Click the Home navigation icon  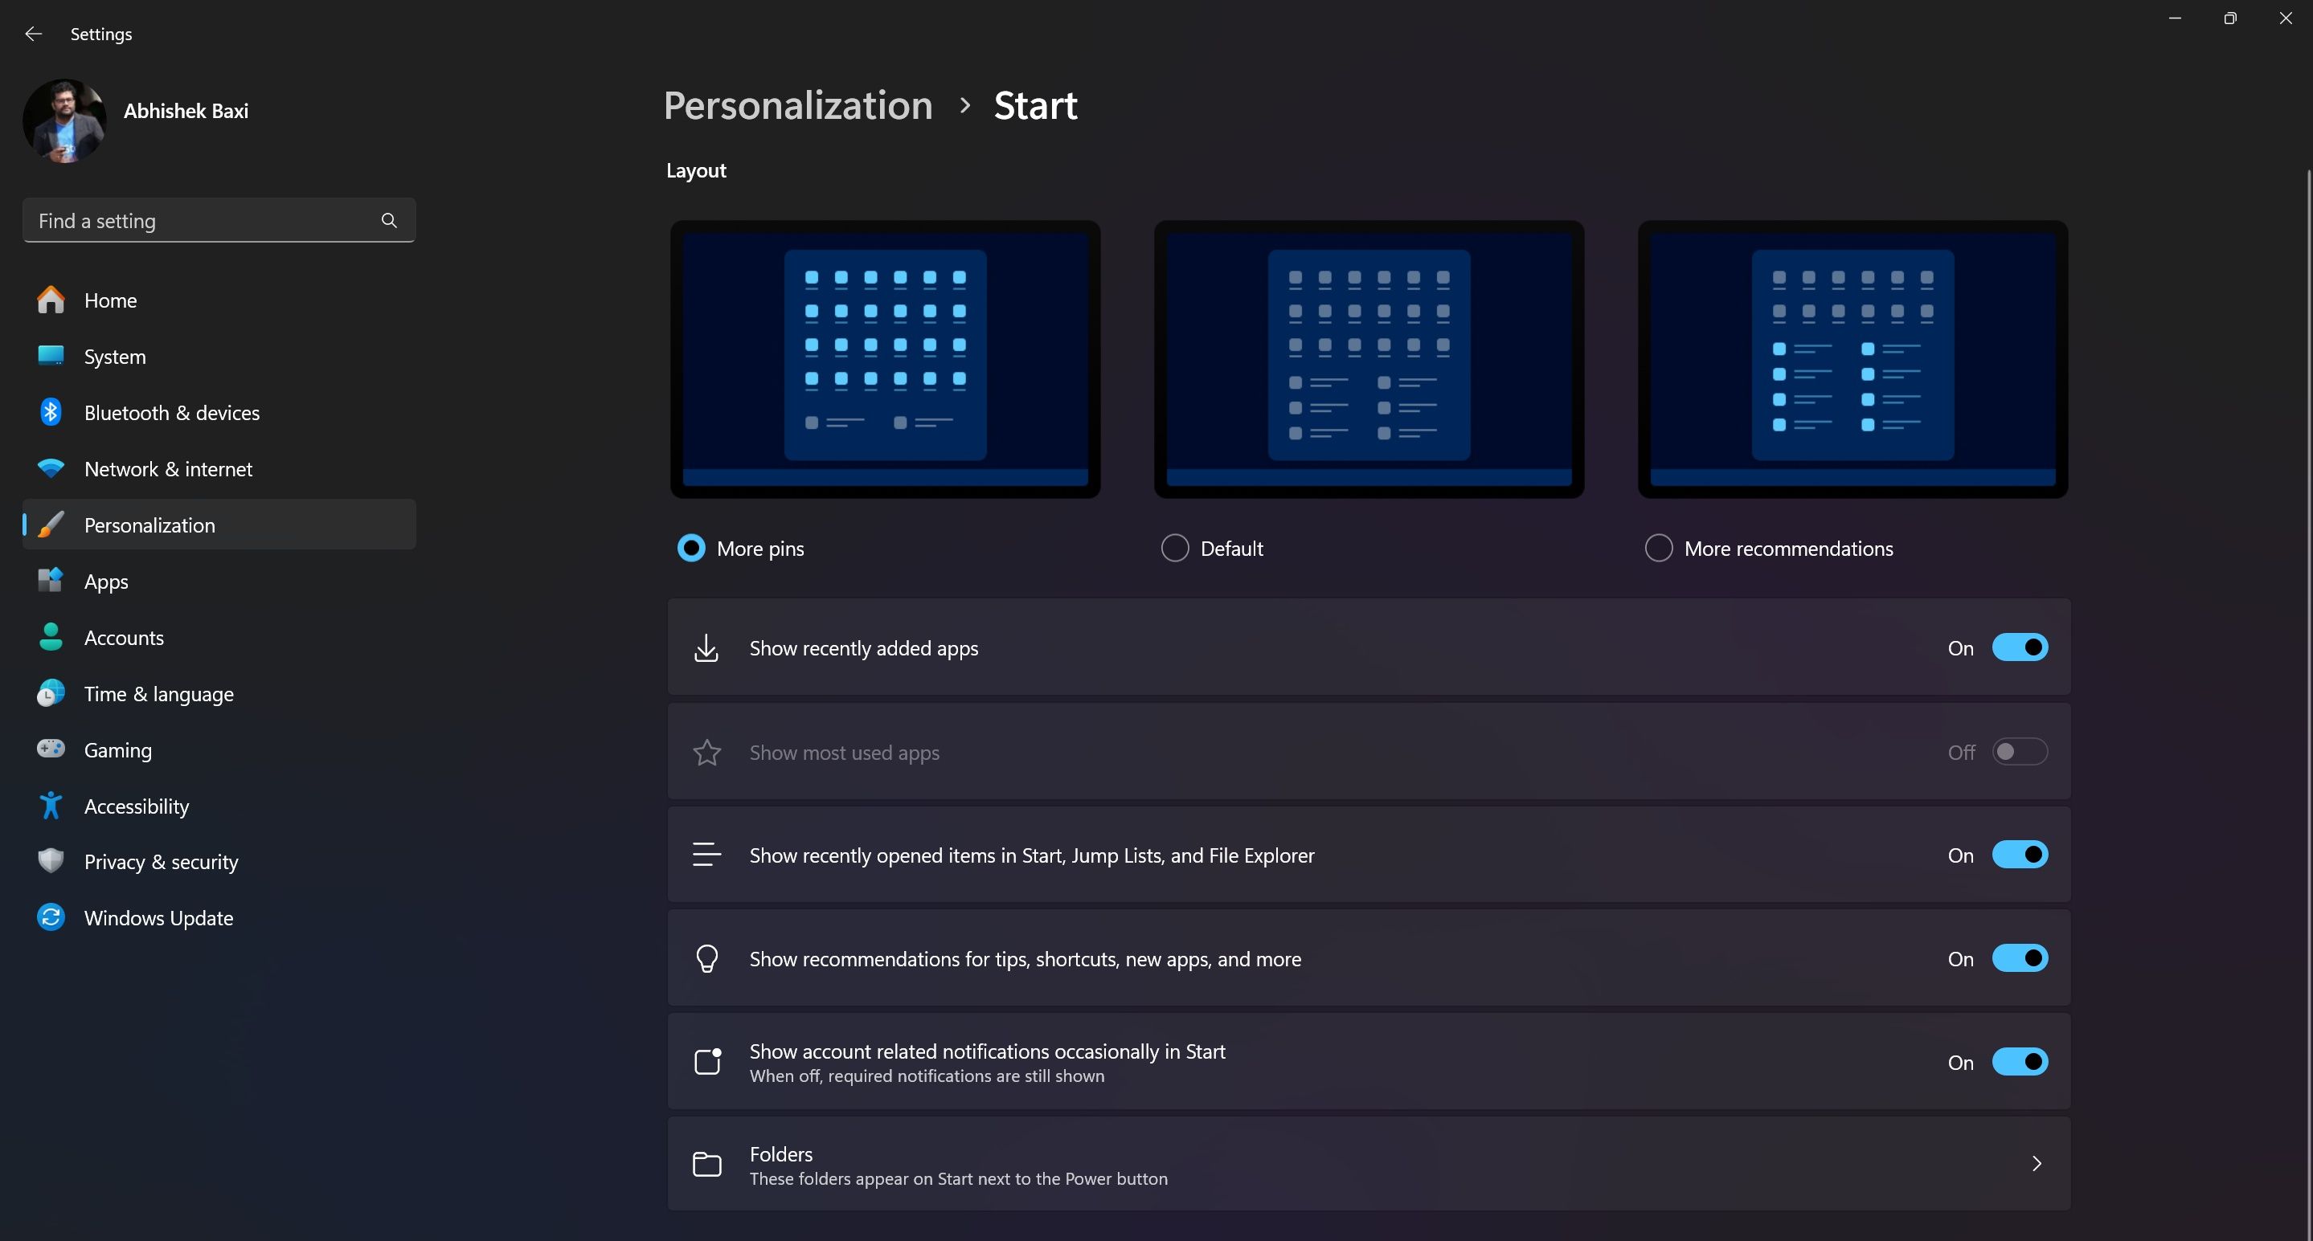pyautogui.click(x=51, y=300)
